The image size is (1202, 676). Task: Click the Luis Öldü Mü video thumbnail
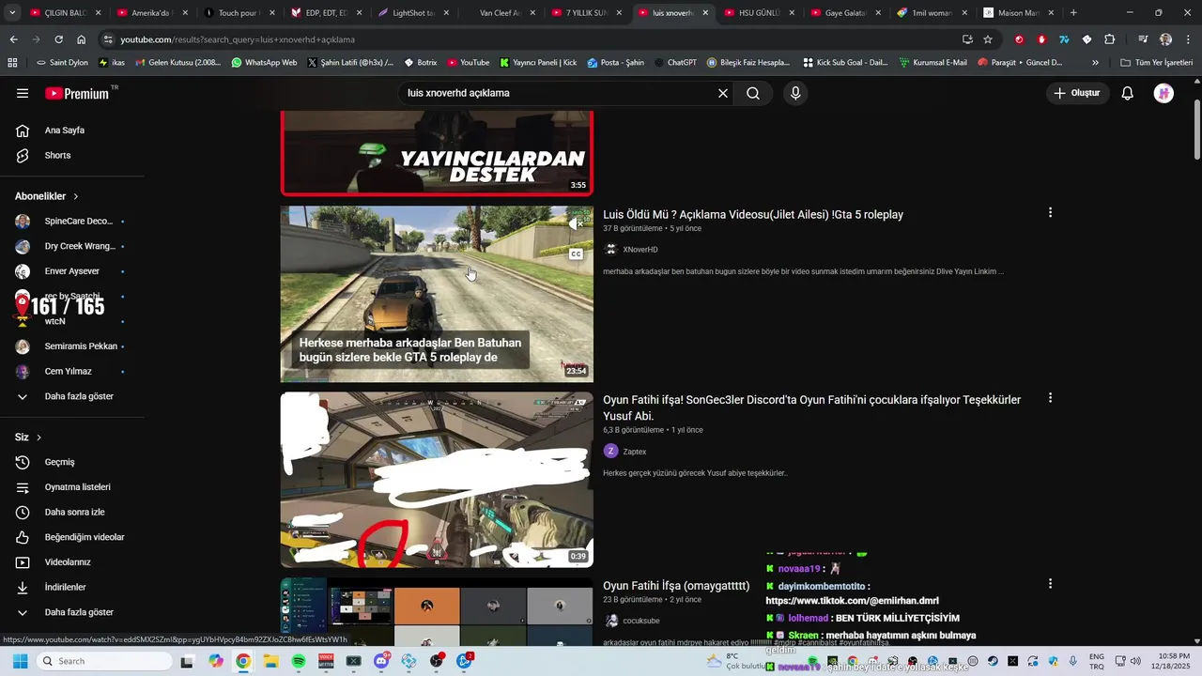pos(437,294)
